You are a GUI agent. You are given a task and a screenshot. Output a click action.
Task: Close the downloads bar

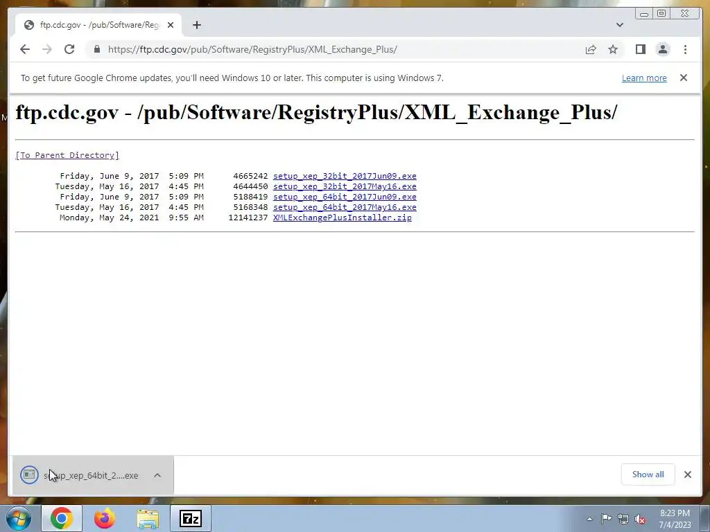coord(687,474)
